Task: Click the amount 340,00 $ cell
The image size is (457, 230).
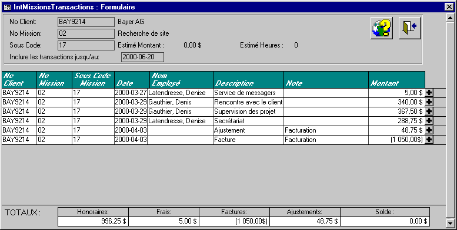Action: pos(396,102)
